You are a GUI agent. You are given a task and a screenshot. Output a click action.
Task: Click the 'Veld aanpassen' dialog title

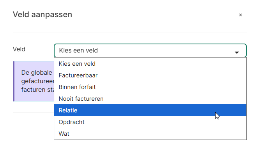(42, 14)
